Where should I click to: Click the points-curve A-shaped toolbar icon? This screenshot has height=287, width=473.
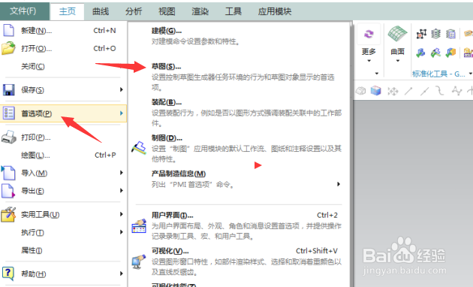click(x=456, y=91)
